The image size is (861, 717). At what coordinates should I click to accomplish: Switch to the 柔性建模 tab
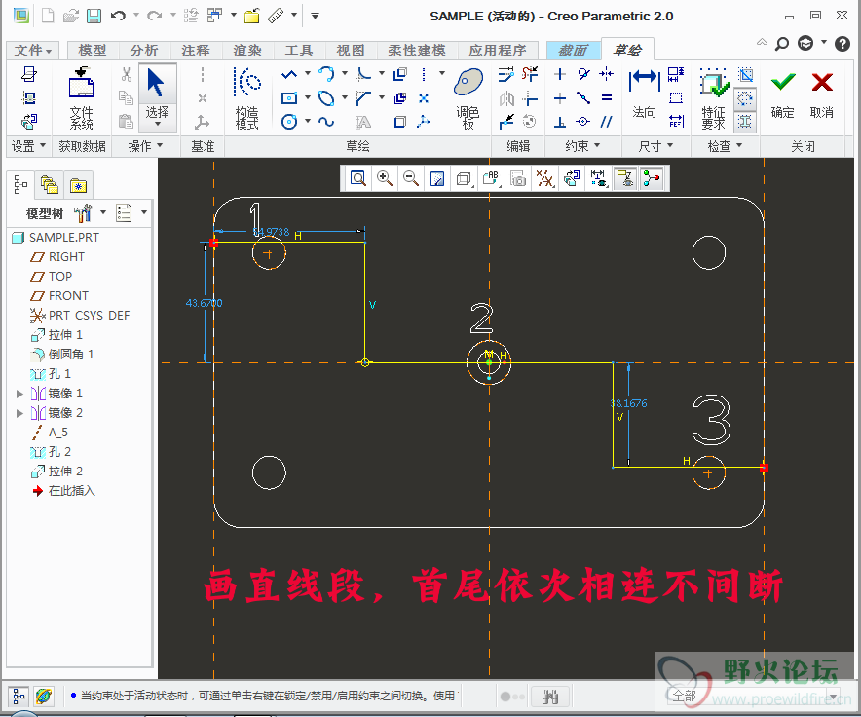417,51
